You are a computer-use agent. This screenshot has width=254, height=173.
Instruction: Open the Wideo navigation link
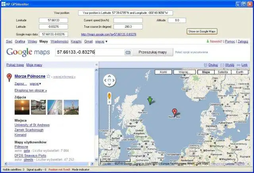tap(32, 41)
